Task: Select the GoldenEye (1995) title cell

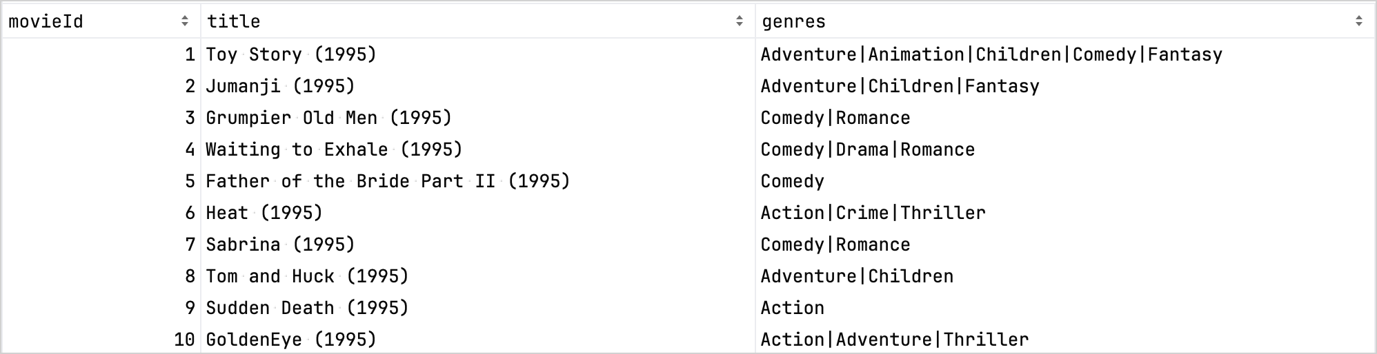Action: pyautogui.click(x=291, y=340)
